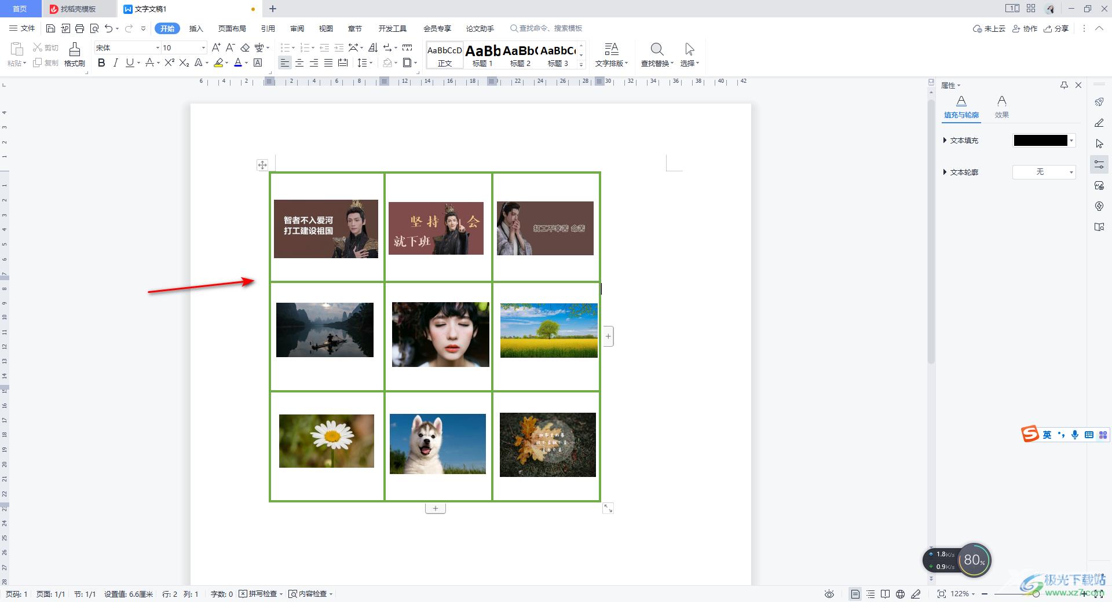Click the subscript X₂ icon
Screen dimensions: 1112x602
[184, 63]
